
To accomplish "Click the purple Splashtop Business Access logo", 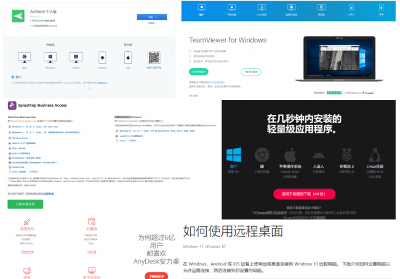I will [12, 106].
